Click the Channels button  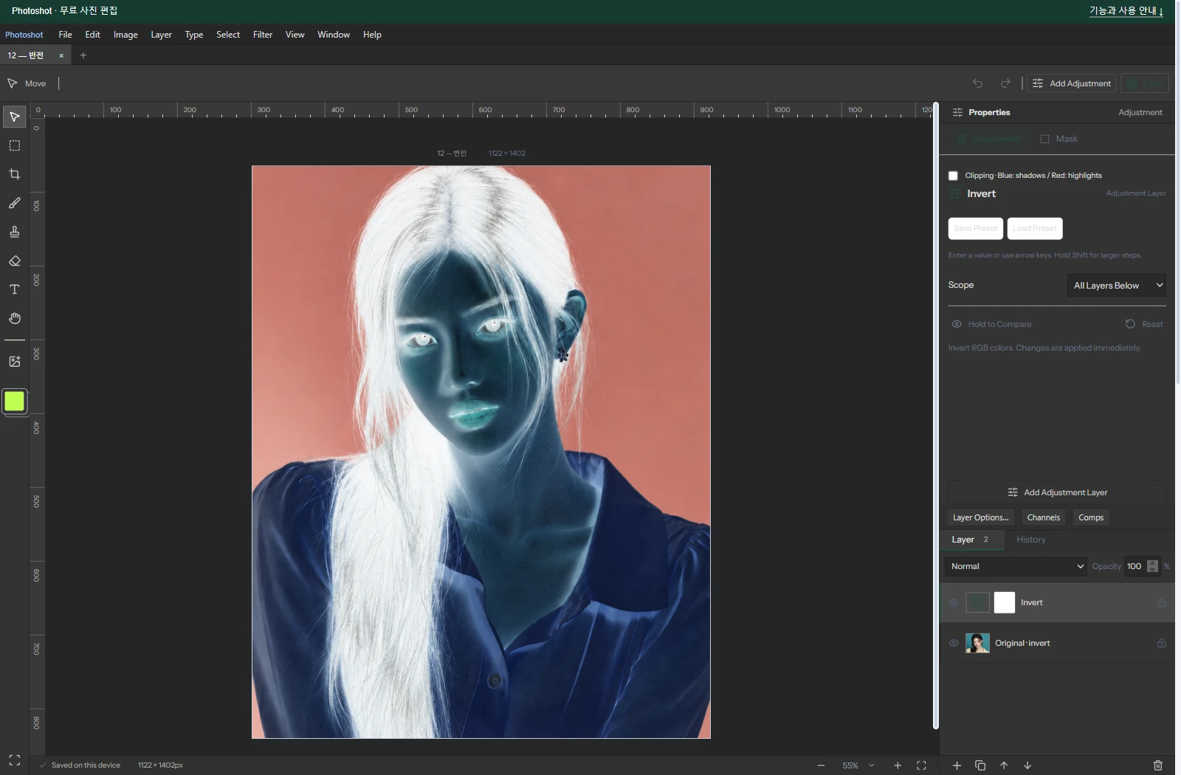click(x=1043, y=517)
